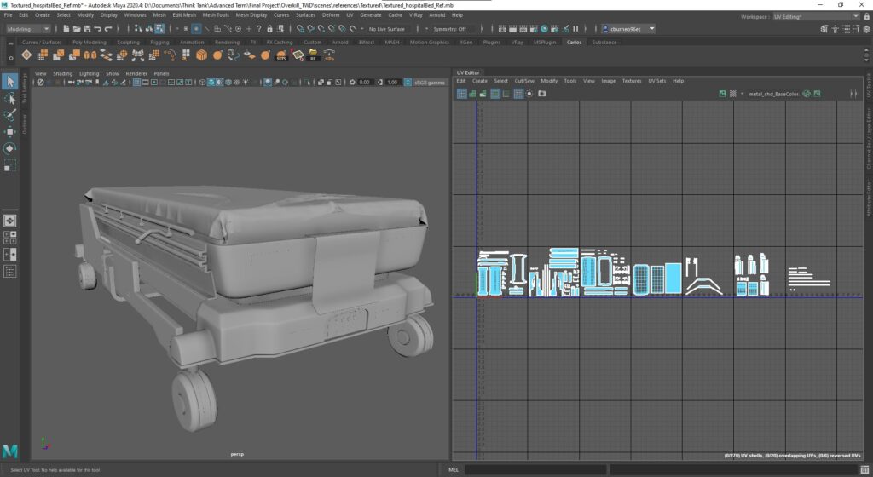Open the metal_shd_BaseColor texture dropdown

773,94
